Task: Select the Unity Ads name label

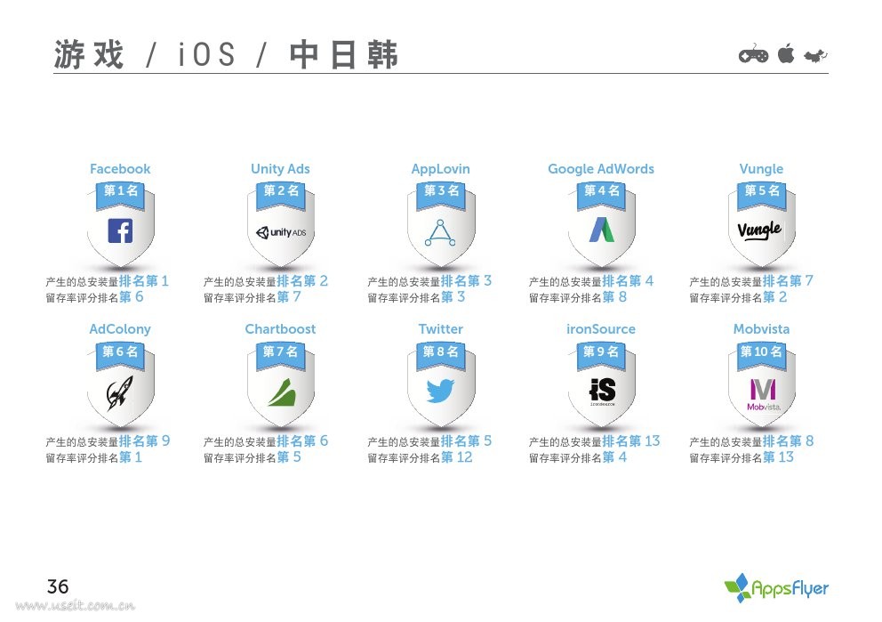Action: [281, 169]
